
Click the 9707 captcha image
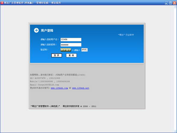66,50
